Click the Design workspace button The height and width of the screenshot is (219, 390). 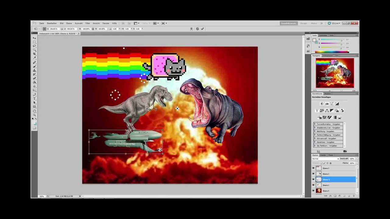coord(303,23)
